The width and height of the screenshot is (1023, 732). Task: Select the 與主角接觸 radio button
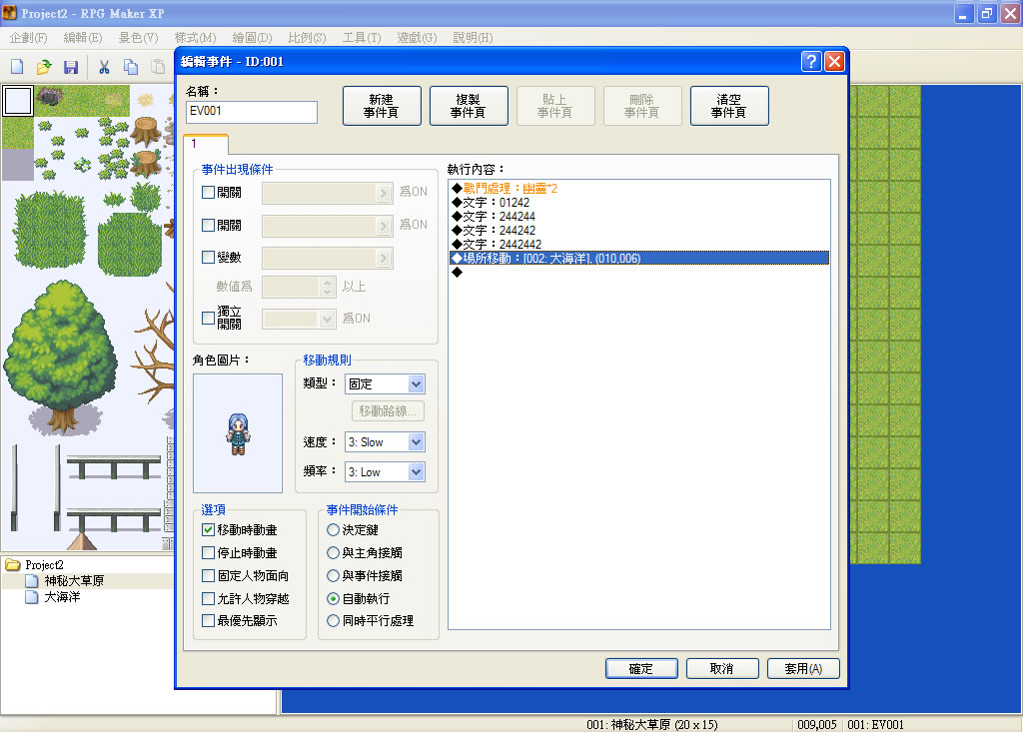pyautogui.click(x=333, y=552)
